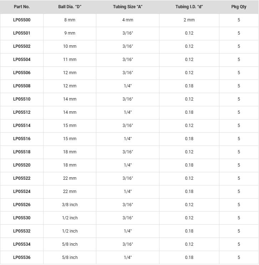Select part number LP05536
The height and width of the screenshot is (265, 259).
(x=22, y=258)
